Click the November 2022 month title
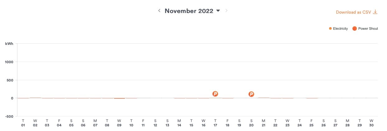 click(189, 11)
